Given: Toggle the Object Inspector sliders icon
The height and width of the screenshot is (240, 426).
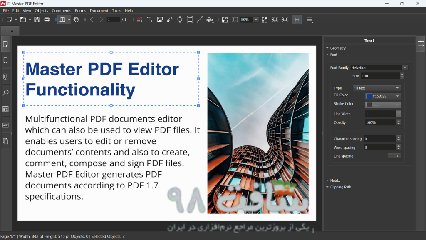Looking at the screenshot, I should 421,43.
